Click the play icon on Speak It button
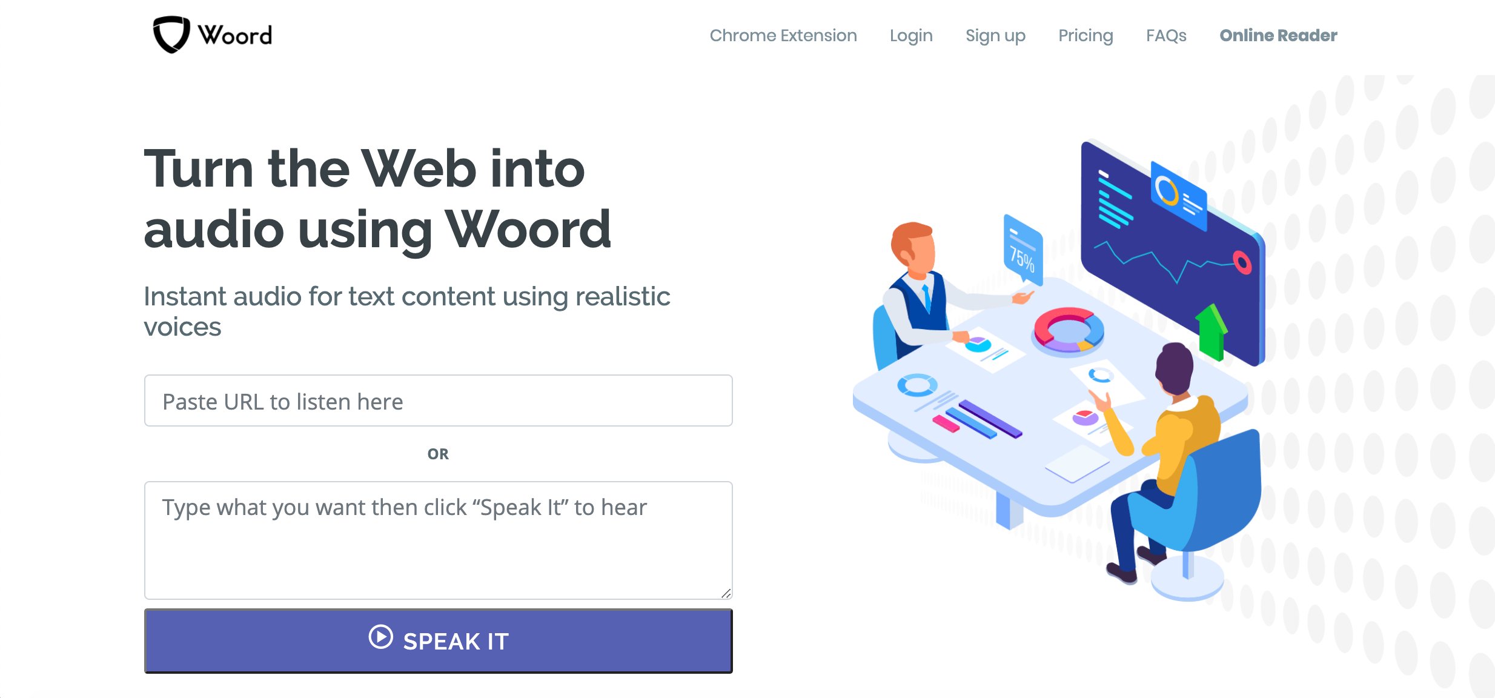The image size is (1495, 698). [x=386, y=639]
